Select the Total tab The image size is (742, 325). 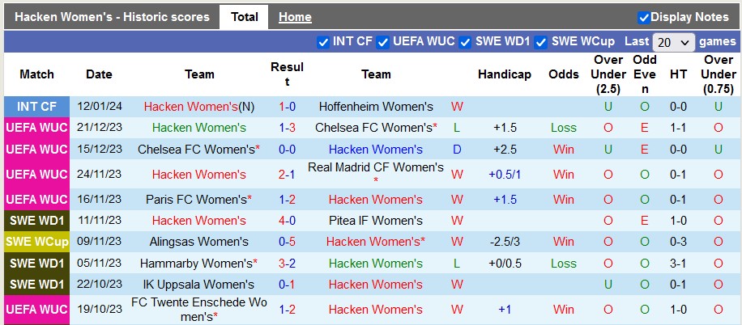(245, 17)
